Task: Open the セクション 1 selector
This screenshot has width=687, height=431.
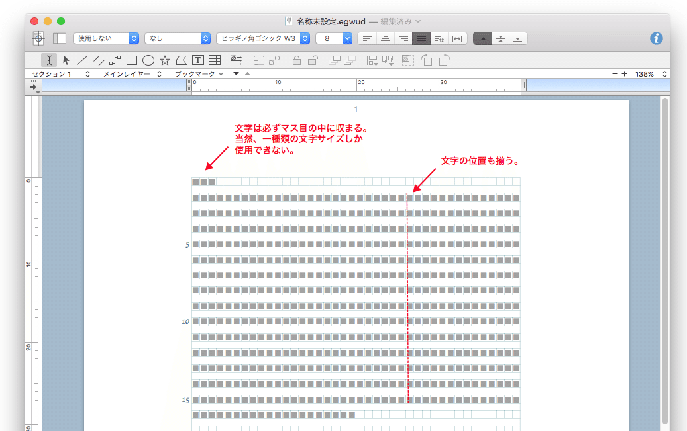Action: [61, 74]
